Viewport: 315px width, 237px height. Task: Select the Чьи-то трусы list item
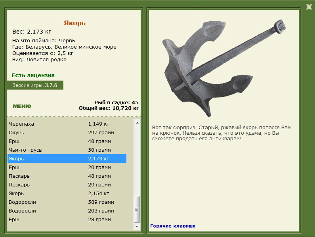click(x=67, y=150)
